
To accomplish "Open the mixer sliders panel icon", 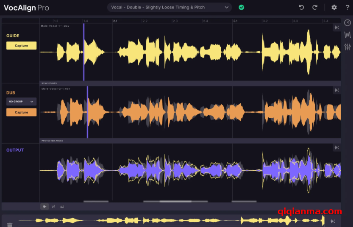I will pyautogui.click(x=347, y=47).
